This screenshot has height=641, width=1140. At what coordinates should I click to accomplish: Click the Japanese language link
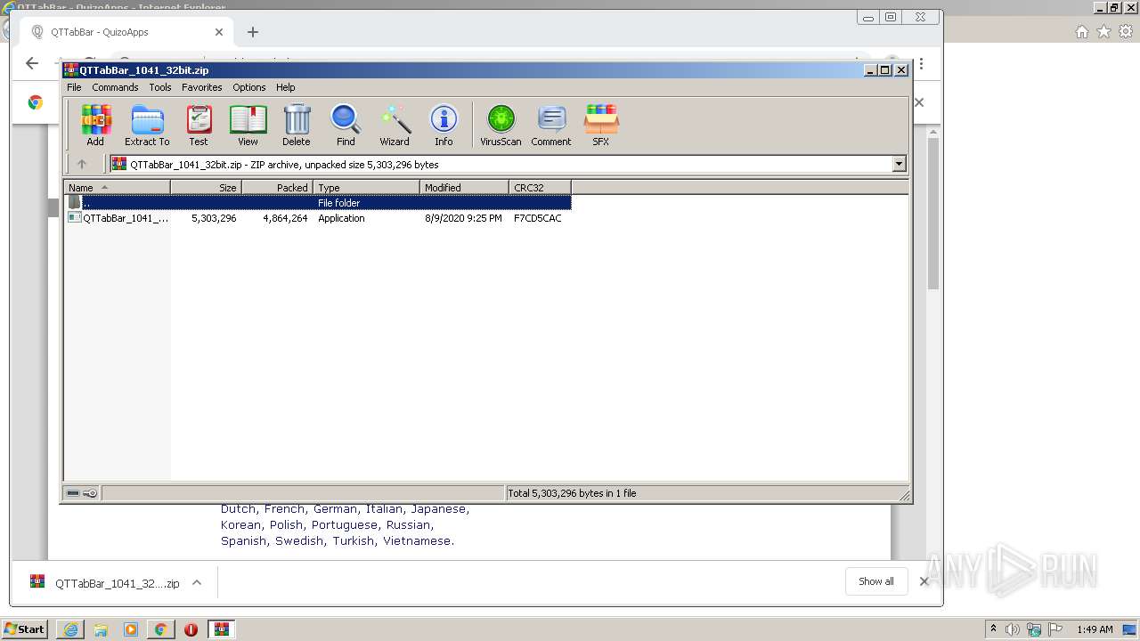click(x=438, y=509)
